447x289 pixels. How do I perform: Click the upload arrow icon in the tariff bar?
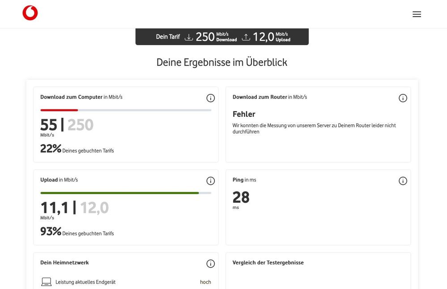tap(246, 37)
